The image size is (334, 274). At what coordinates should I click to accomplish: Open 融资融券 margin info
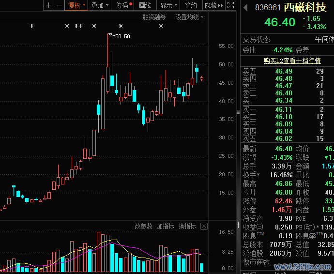(x=154, y=17)
